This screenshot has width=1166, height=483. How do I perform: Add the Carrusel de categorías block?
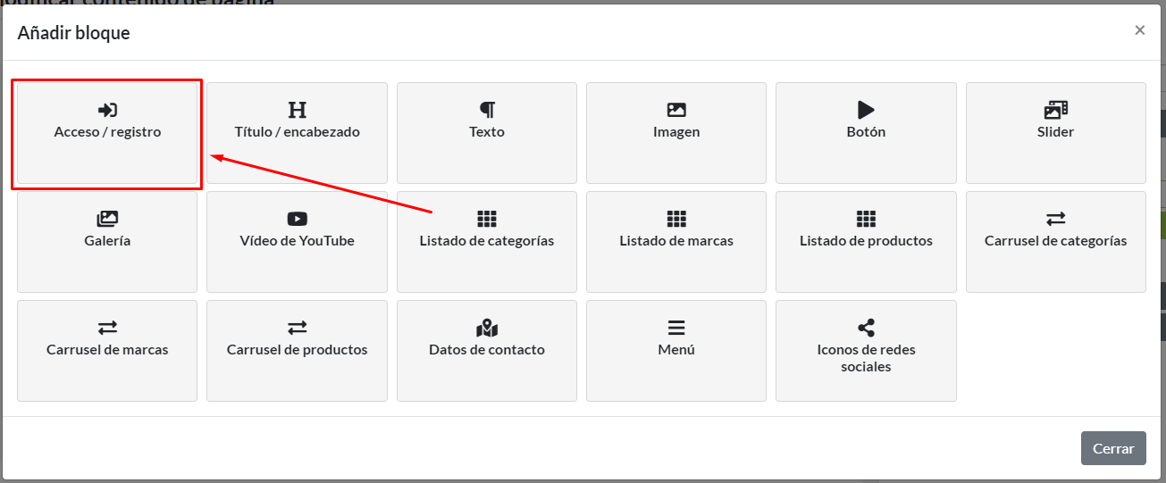click(1055, 241)
